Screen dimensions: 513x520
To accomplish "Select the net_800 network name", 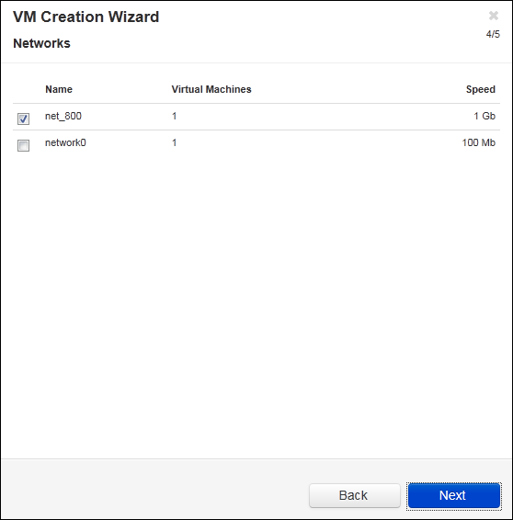I will [x=63, y=116].
